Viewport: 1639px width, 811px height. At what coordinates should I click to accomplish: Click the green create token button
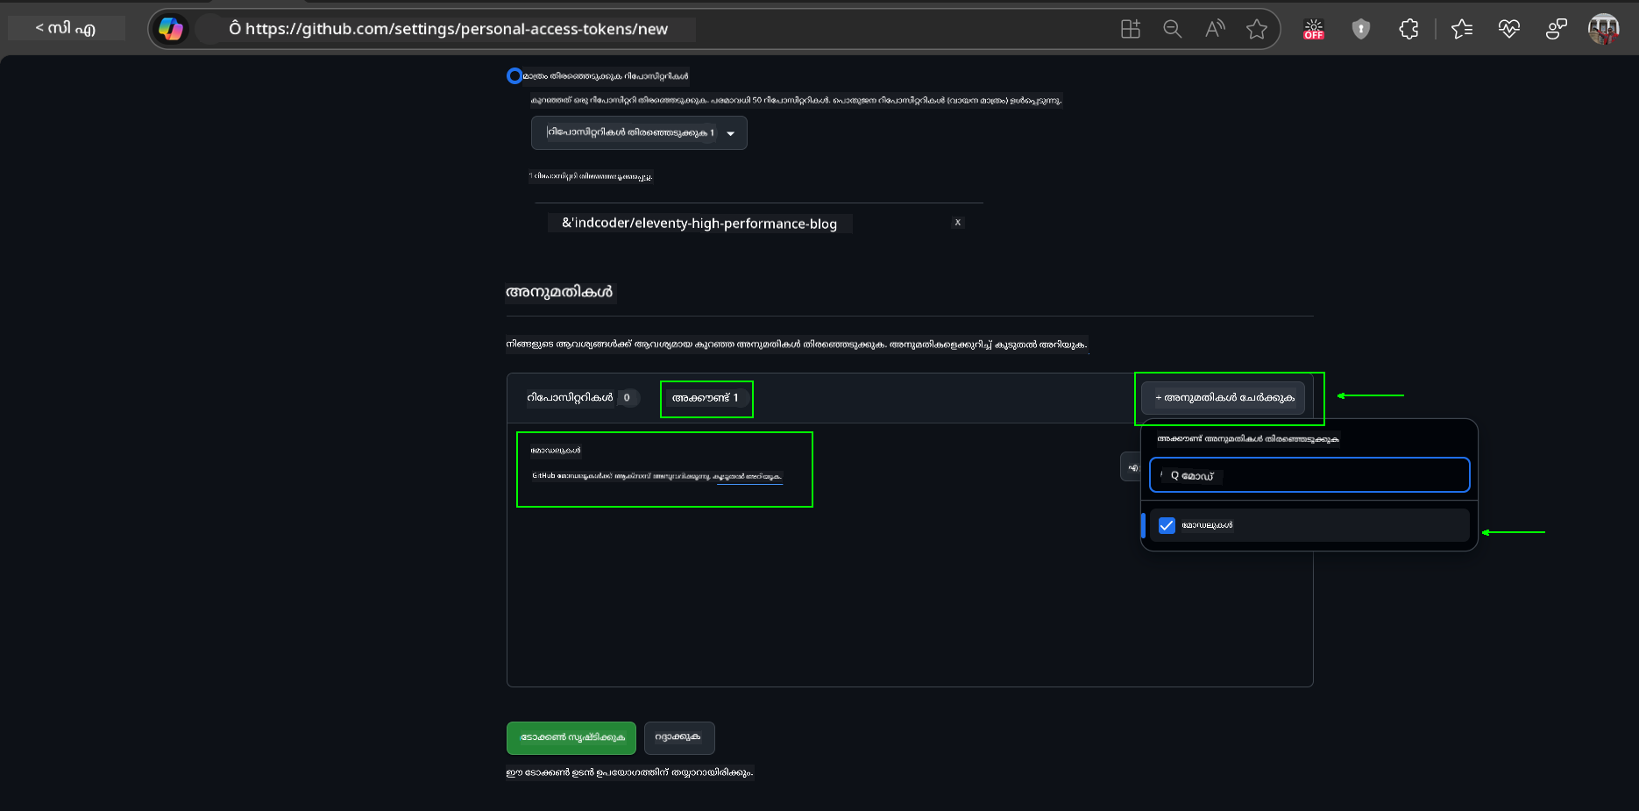coord(571,737)
